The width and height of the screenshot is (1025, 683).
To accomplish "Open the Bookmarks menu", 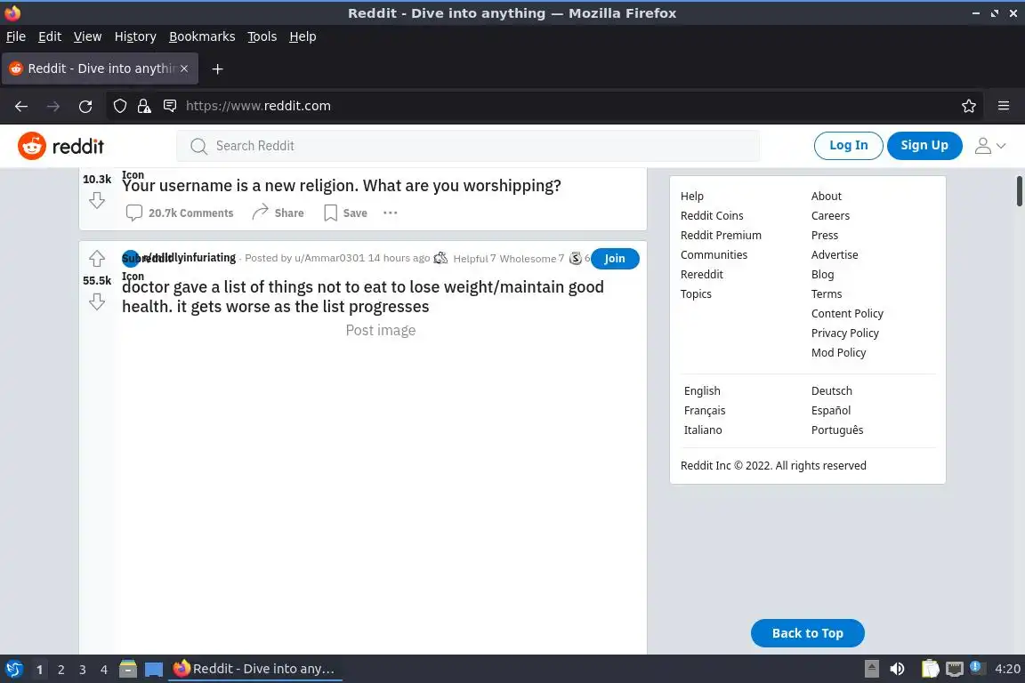I will coord(202,36).
